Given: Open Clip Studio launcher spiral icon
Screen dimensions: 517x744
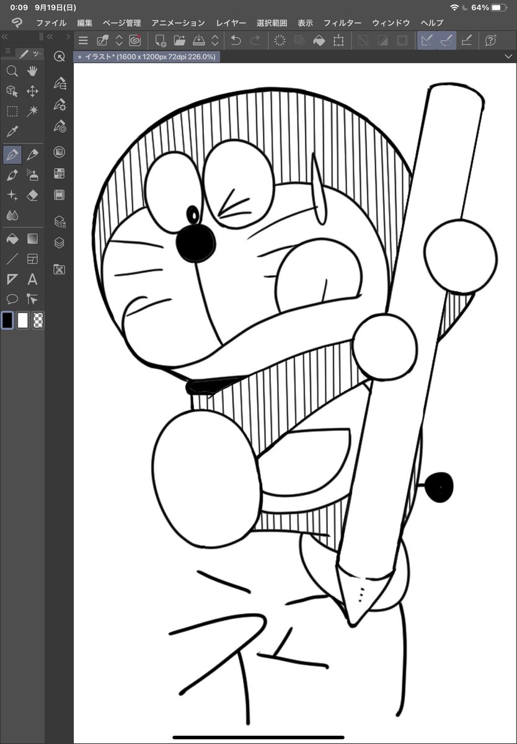Looking at the screenshot, I should click(135, 41).
